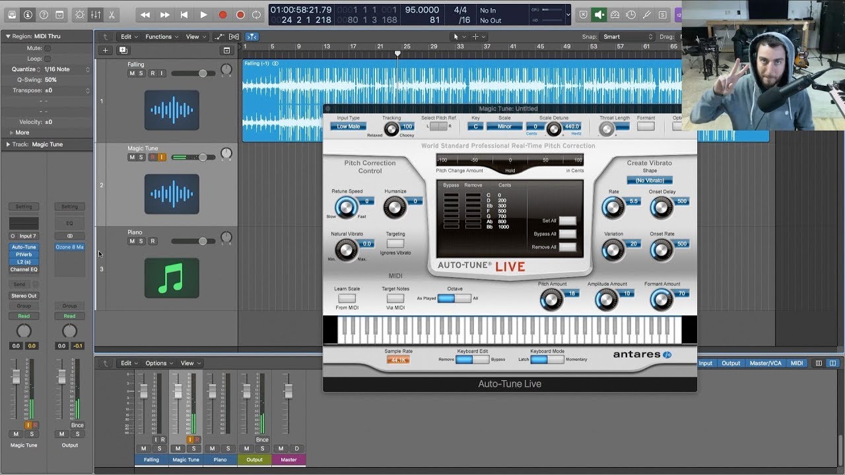Open the Library panel icon
Viewport: 845px width, 475px height.
[x=11, y=14]
